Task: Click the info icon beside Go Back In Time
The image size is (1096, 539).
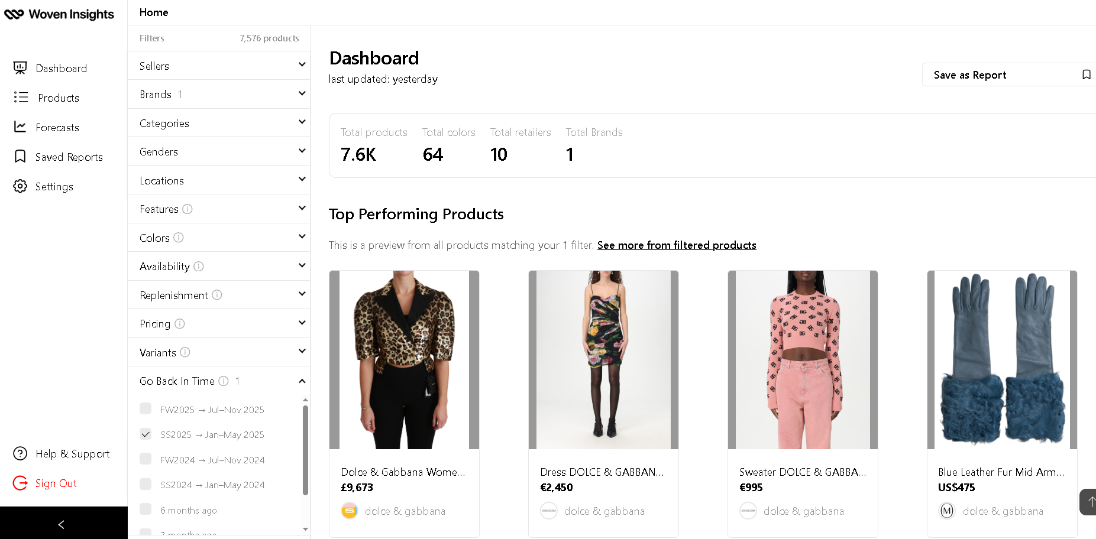Action: pos(224,381)
